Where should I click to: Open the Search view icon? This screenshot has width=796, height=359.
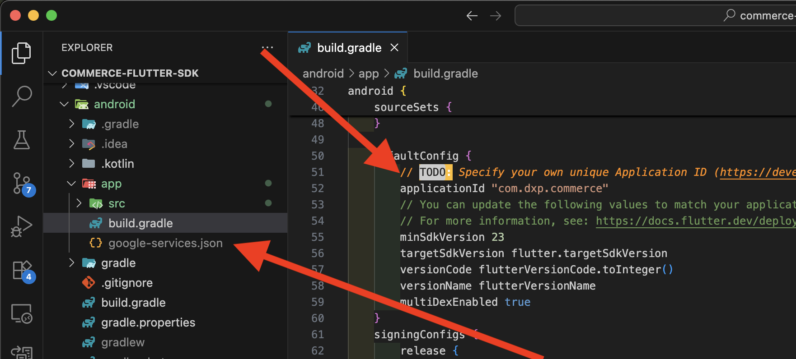(21, 96)
